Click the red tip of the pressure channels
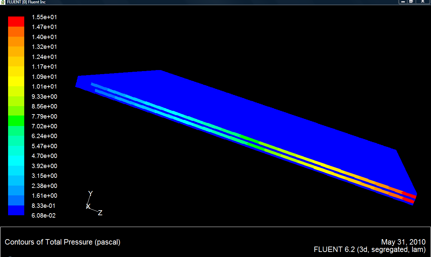This screenshot has height=257, width=431. click(x=409, y=197)
